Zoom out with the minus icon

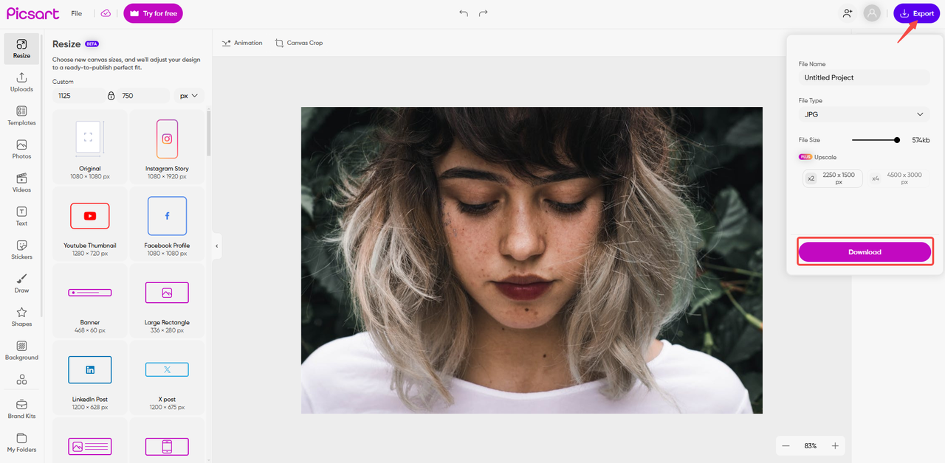pos(786,446)
